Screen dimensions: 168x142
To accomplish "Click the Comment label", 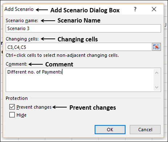I will pyautogui.click(x=16, y=64).
